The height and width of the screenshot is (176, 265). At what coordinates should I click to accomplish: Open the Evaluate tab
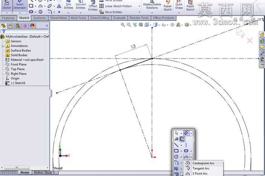pos(119,18)
